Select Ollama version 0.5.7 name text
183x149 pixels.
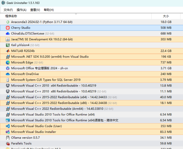[25, 138]
